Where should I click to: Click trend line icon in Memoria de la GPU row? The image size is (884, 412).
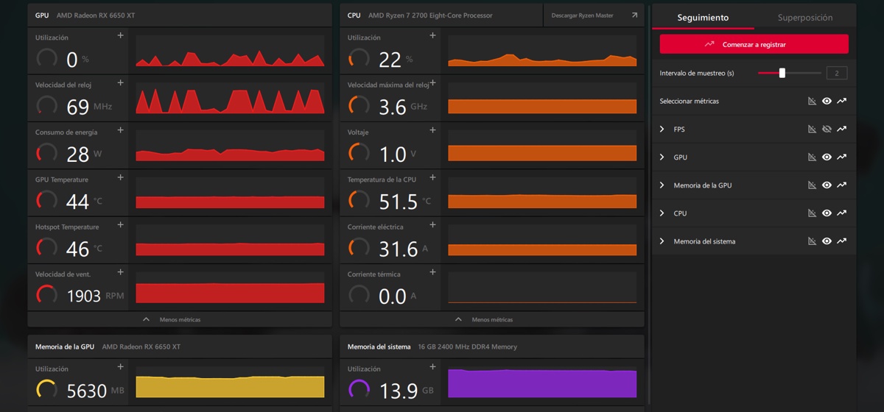842,185
